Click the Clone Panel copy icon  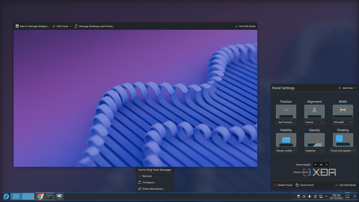pos(297,185)
